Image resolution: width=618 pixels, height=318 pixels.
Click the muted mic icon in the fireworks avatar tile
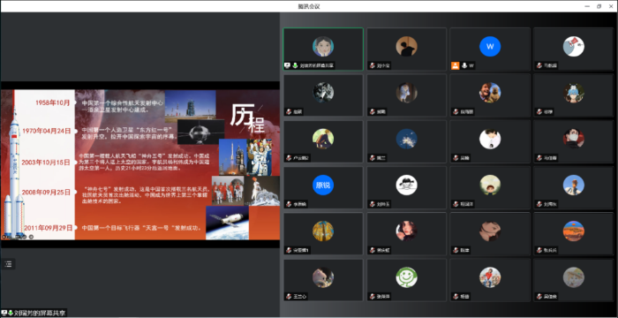(372, 158)
